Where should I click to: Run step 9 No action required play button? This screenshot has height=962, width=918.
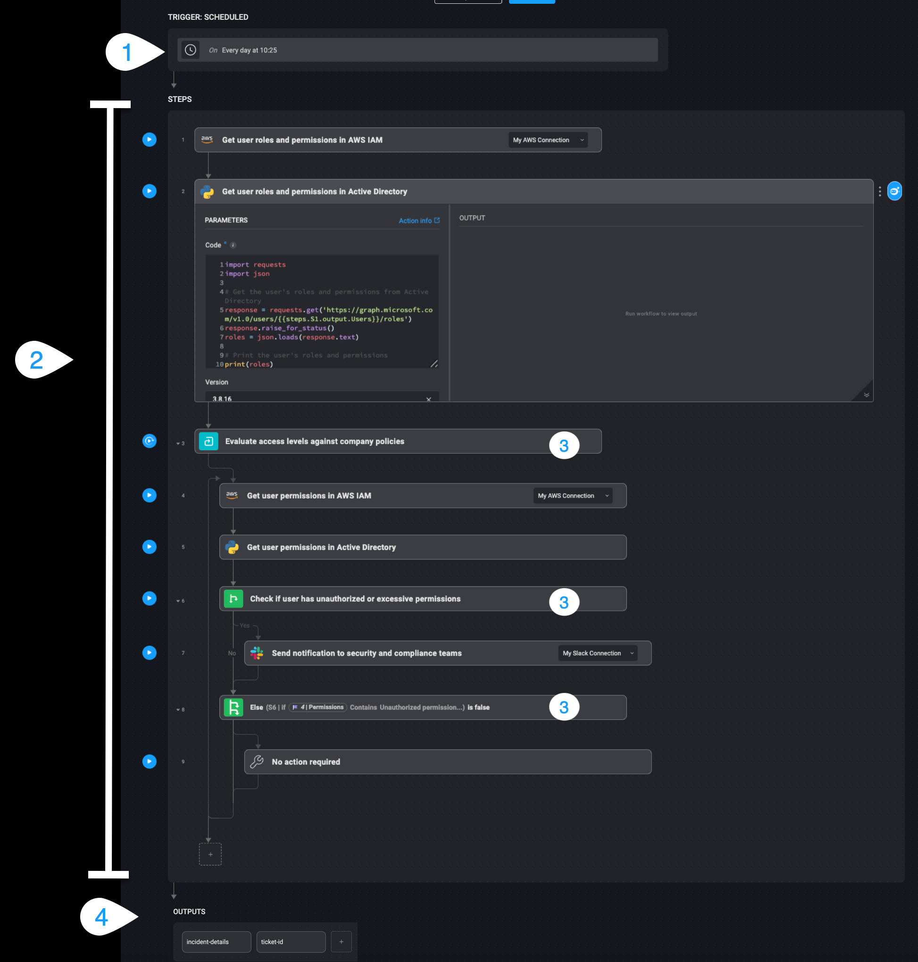pos(149,761)
